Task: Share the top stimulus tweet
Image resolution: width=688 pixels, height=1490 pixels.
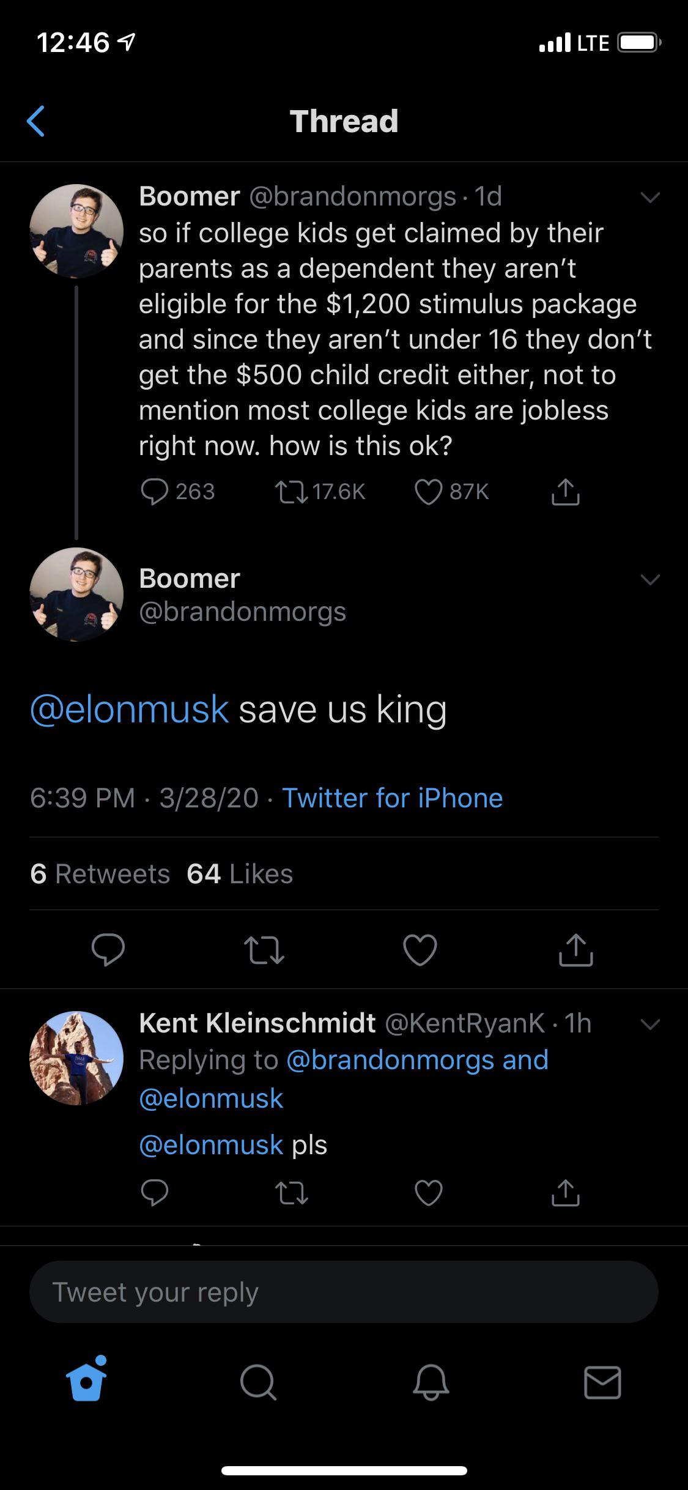Action: [x=565, y=492]
